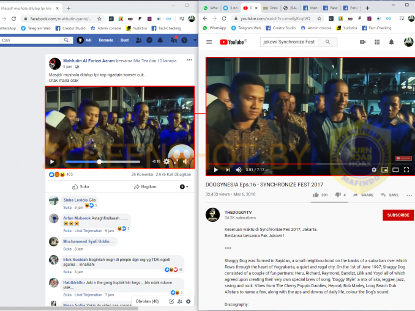
Task: Open Facebook friend requests icon
Action: (138, 40)
